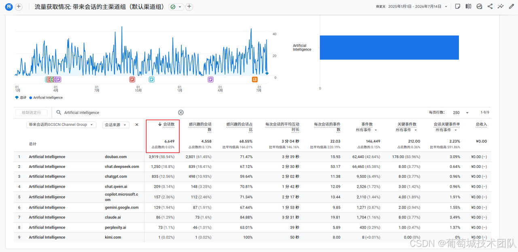Click the orange annotation marker near 7月
518x252 pixels.
[x=255, y=80]
